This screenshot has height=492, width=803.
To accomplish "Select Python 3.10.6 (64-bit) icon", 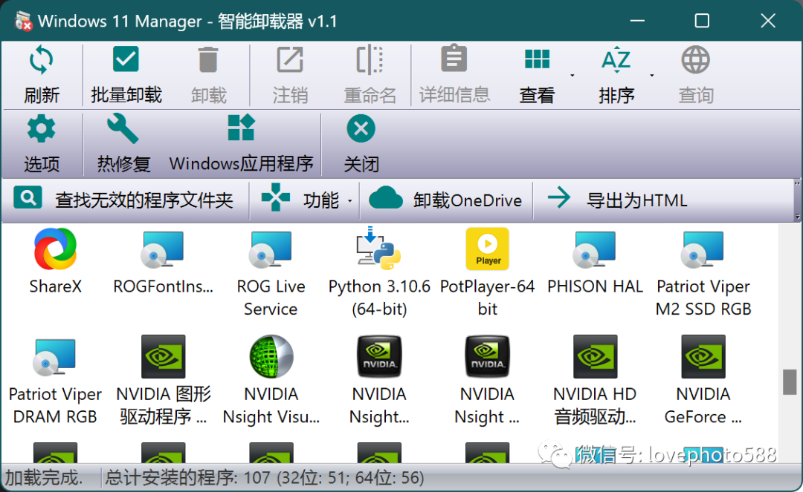I will point(379,249).
